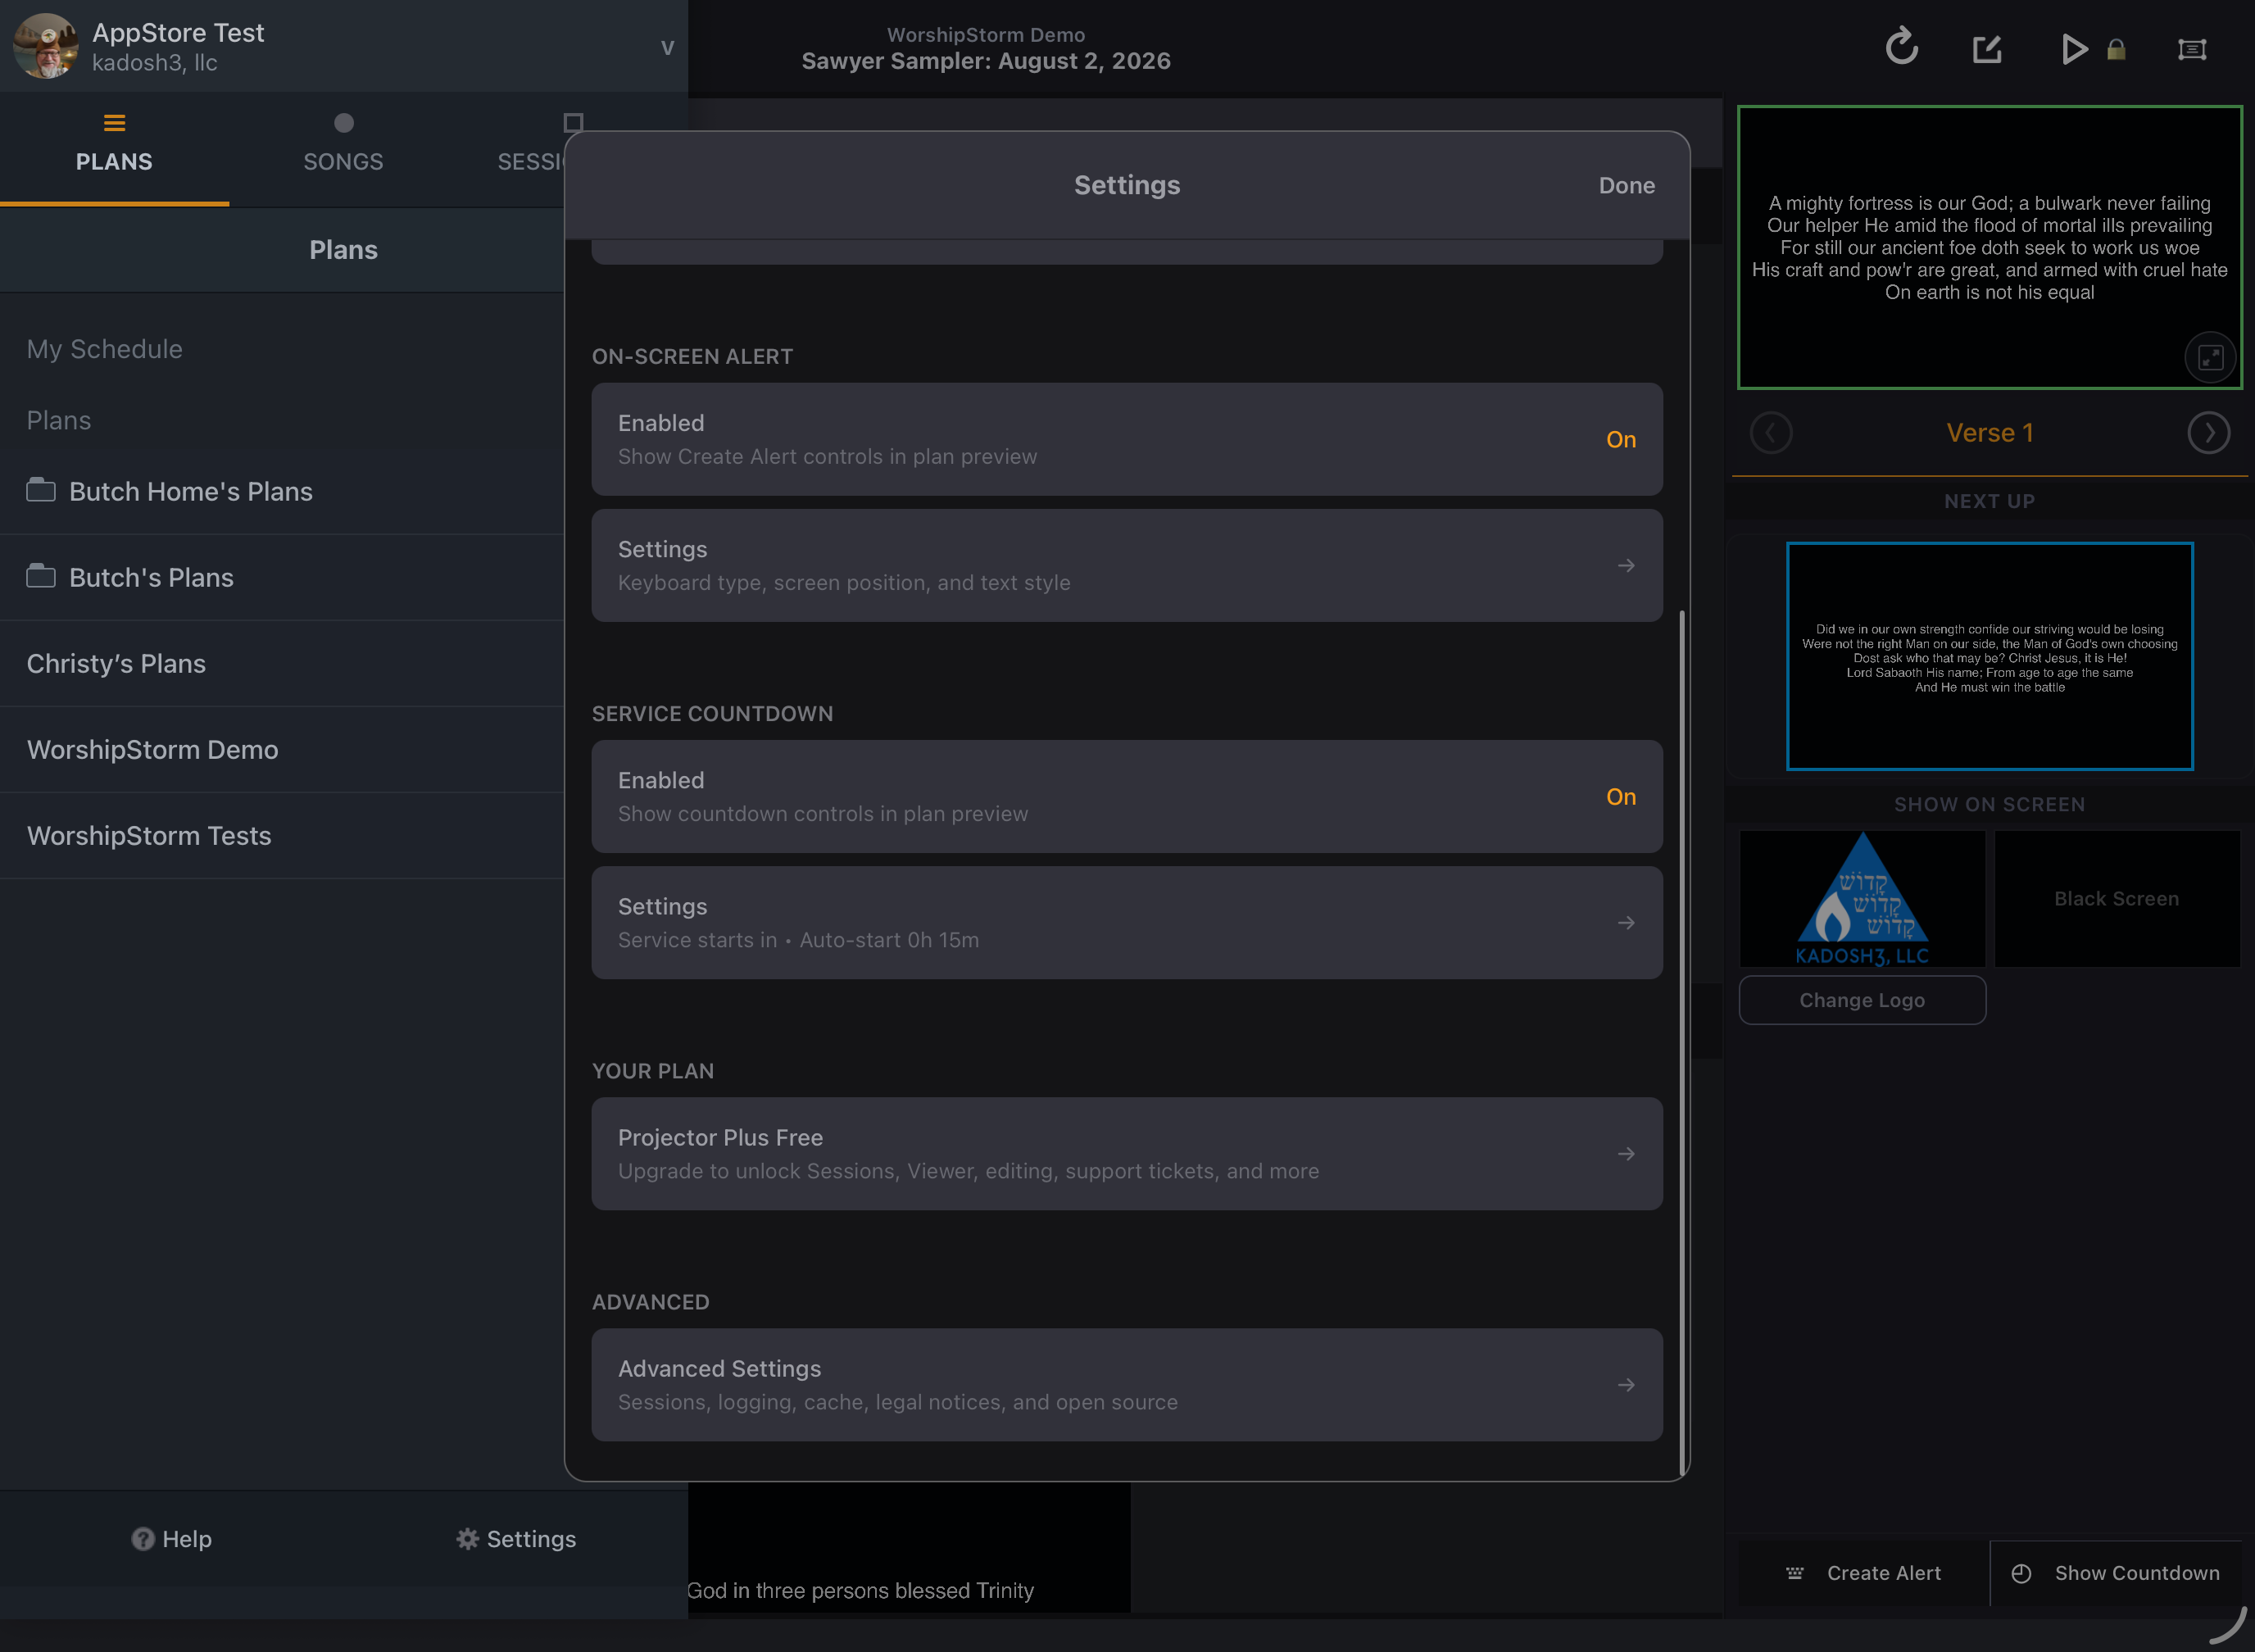The width and height of the screenshot is (2255, 1652).
Task: Select My Schedule in sidebar
Action: [105, 349]
